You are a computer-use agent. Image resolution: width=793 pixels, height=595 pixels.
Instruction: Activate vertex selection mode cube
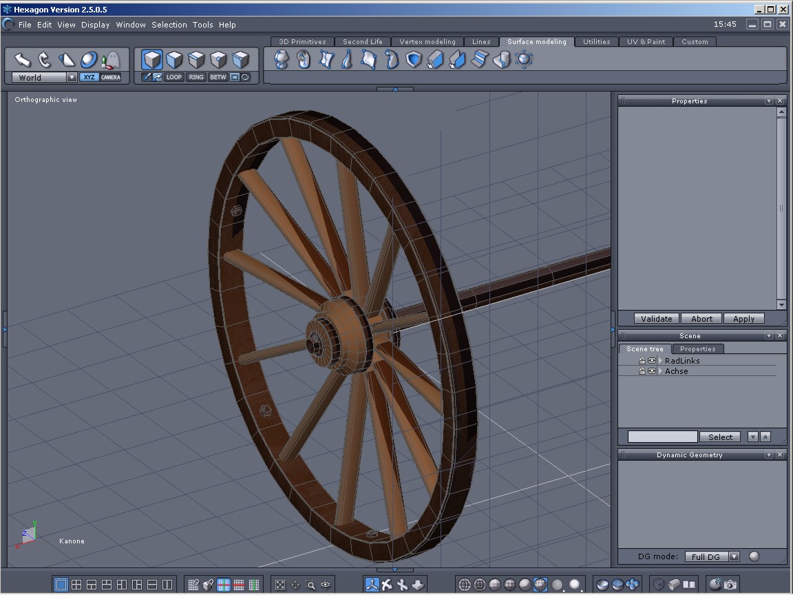(218, 60)
